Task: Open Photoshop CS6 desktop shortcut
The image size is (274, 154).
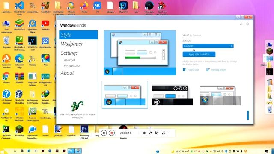Action: 84,132
